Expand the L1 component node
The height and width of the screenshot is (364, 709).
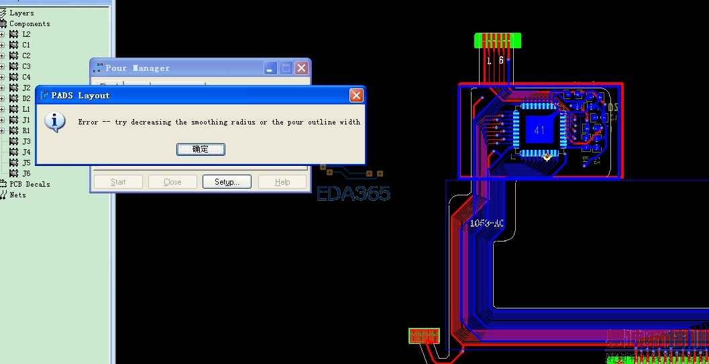click(x=2, y=109)
